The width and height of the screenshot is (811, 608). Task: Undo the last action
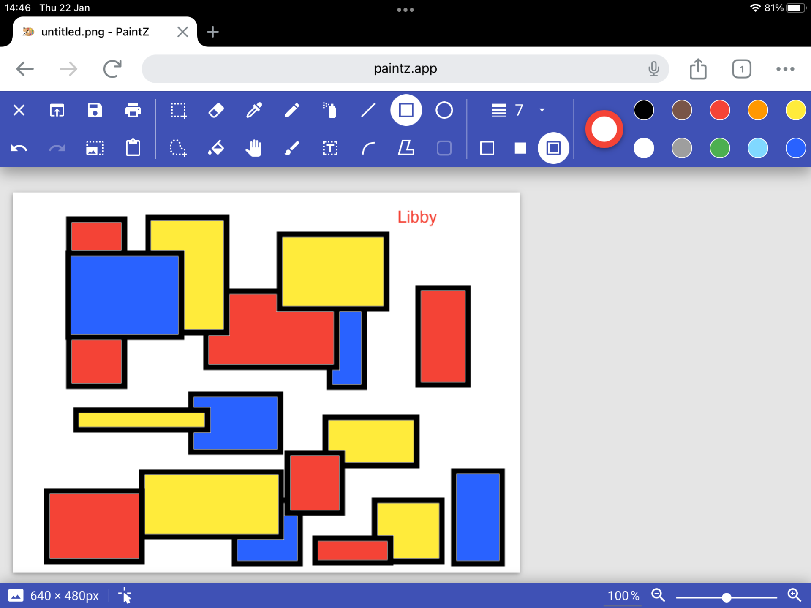tap(19, 148)
